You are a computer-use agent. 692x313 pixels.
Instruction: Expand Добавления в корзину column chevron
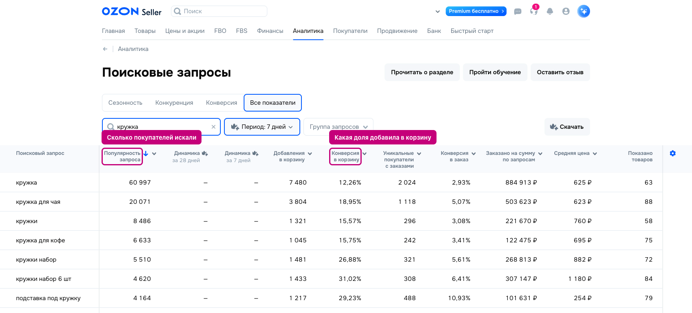[x=310, y=154]
